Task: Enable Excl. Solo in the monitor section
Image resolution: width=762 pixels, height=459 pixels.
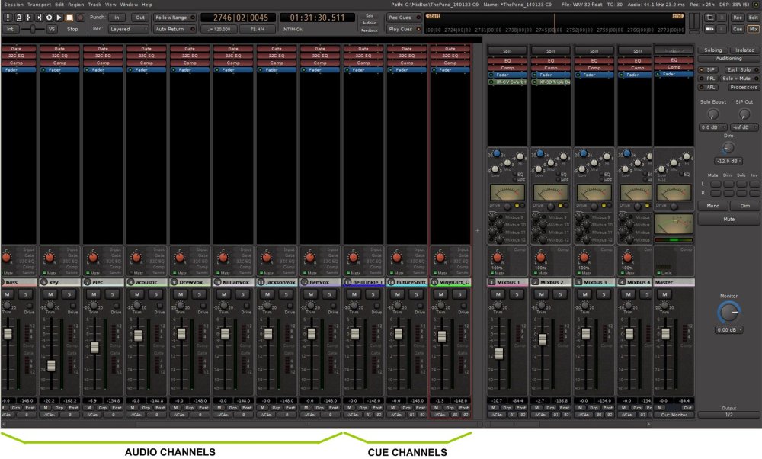Action: (741, 69)
